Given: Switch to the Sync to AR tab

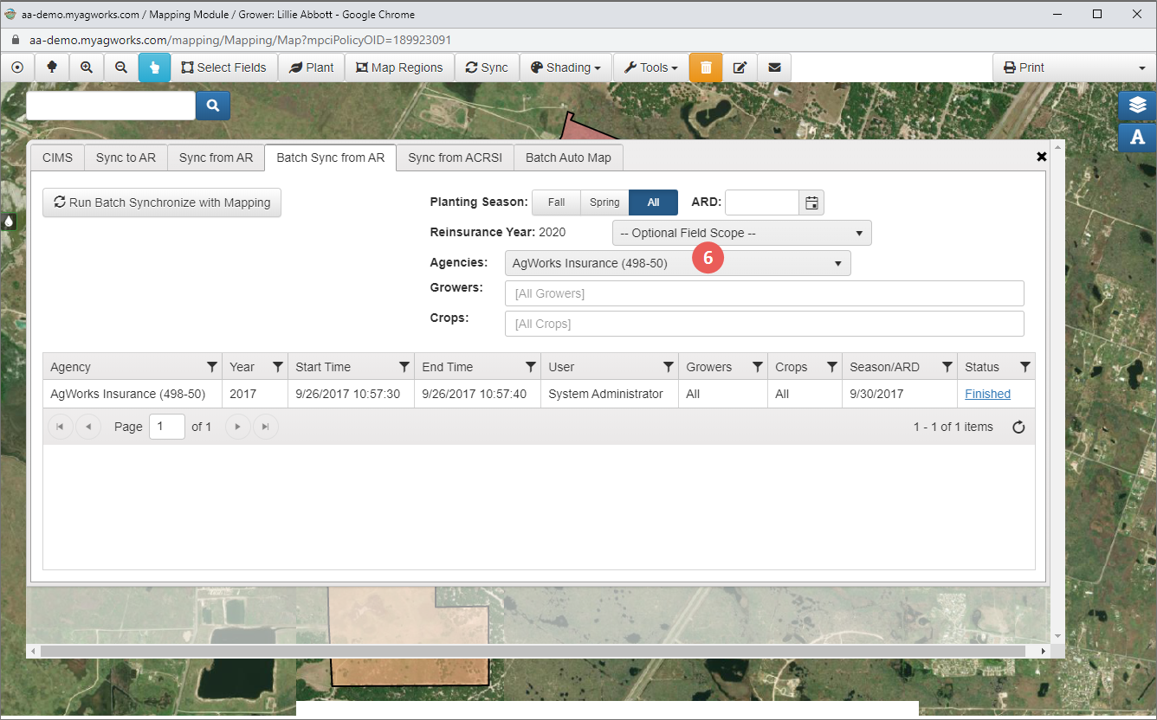Looking at the screenshot, I should (x=126, y=157).
